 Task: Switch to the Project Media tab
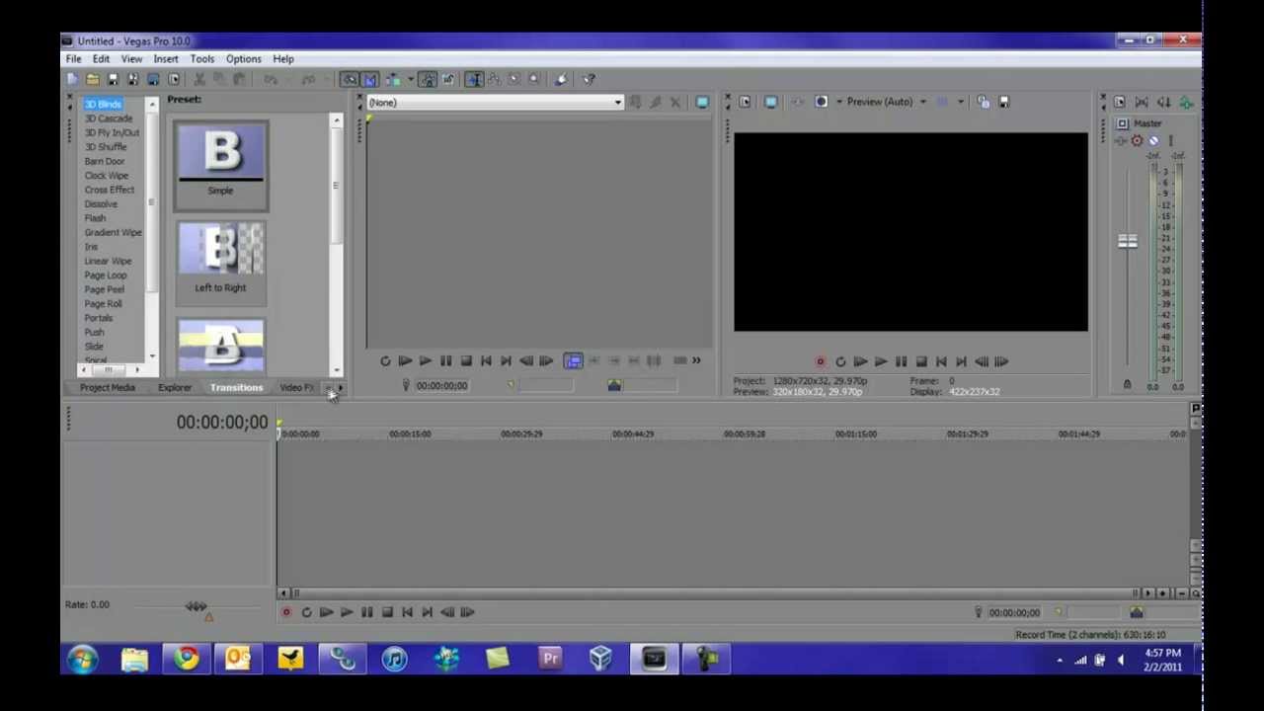[108, 388]
